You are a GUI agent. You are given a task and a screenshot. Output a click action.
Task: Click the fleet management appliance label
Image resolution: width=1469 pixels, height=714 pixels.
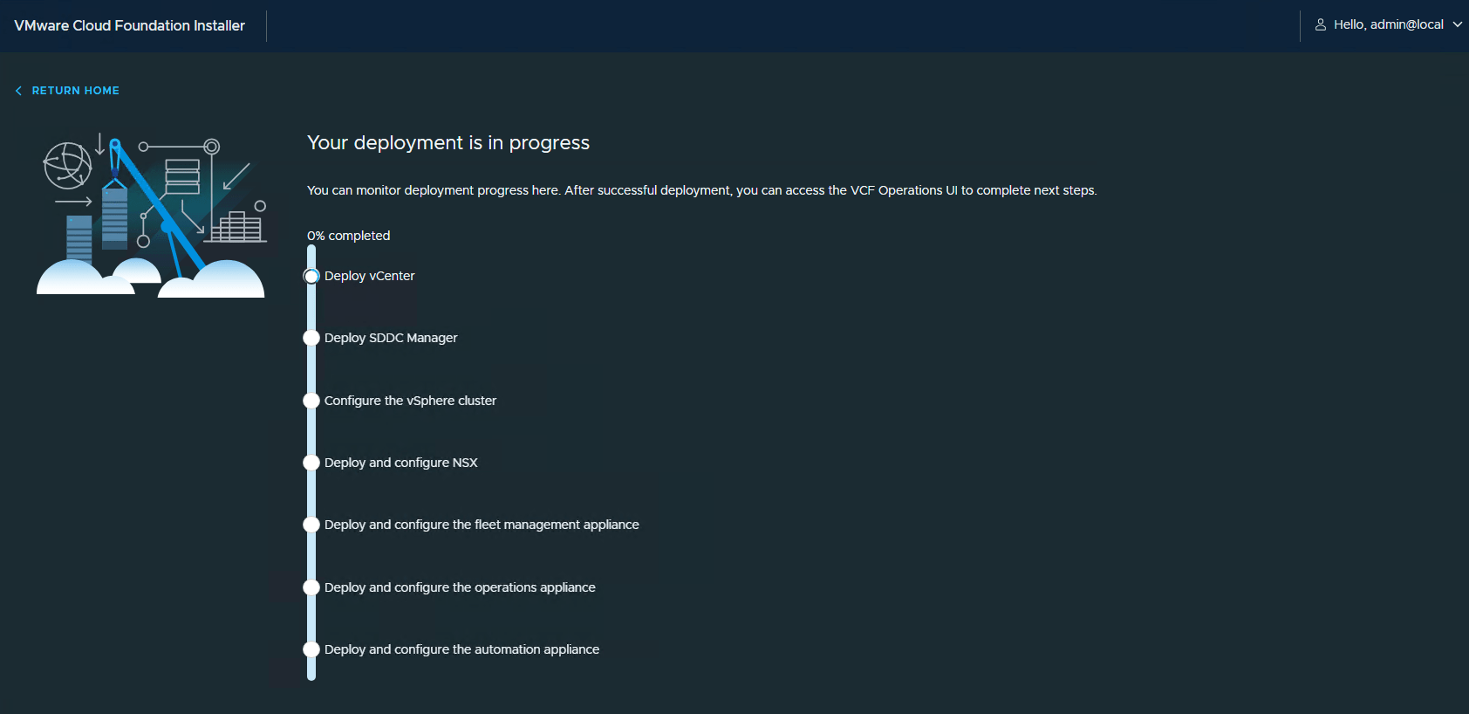coord(482,525)
